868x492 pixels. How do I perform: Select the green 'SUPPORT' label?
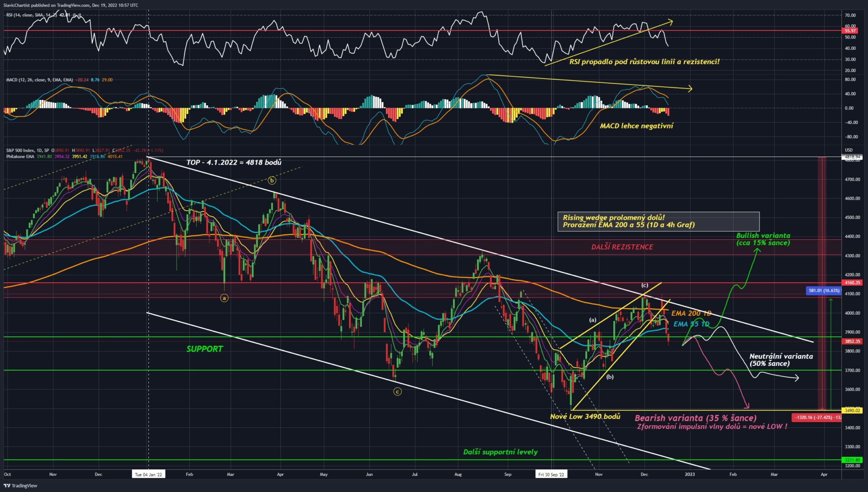pyautogui.click(x=204, y=349)
